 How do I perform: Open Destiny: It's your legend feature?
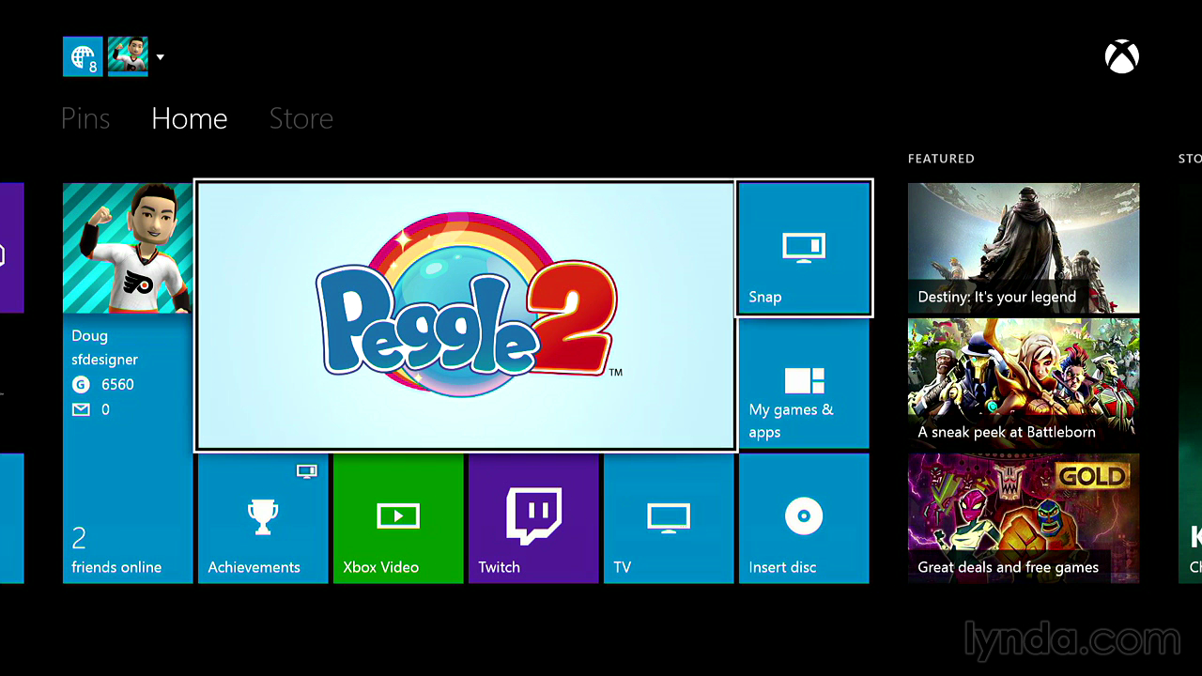coord(1024,248)
